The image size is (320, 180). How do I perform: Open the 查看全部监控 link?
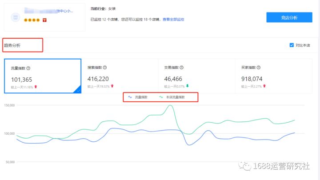[173, 20]
